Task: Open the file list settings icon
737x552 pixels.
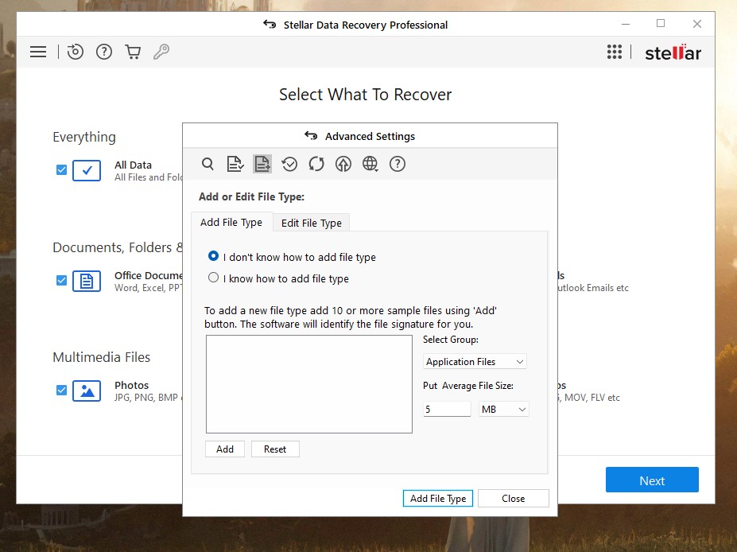Action: click(x=235, y=164)
